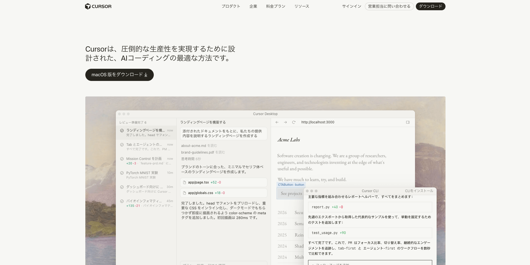The height and width of the screenshot is (265, 530).
Task: Click the check icon on the Mission Control row
Action: point(122,159)
